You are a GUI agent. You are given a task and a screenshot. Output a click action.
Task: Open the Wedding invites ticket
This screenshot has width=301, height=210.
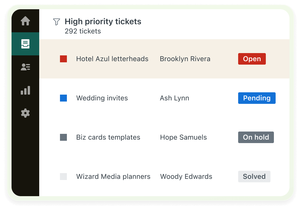tap(102, 98)
